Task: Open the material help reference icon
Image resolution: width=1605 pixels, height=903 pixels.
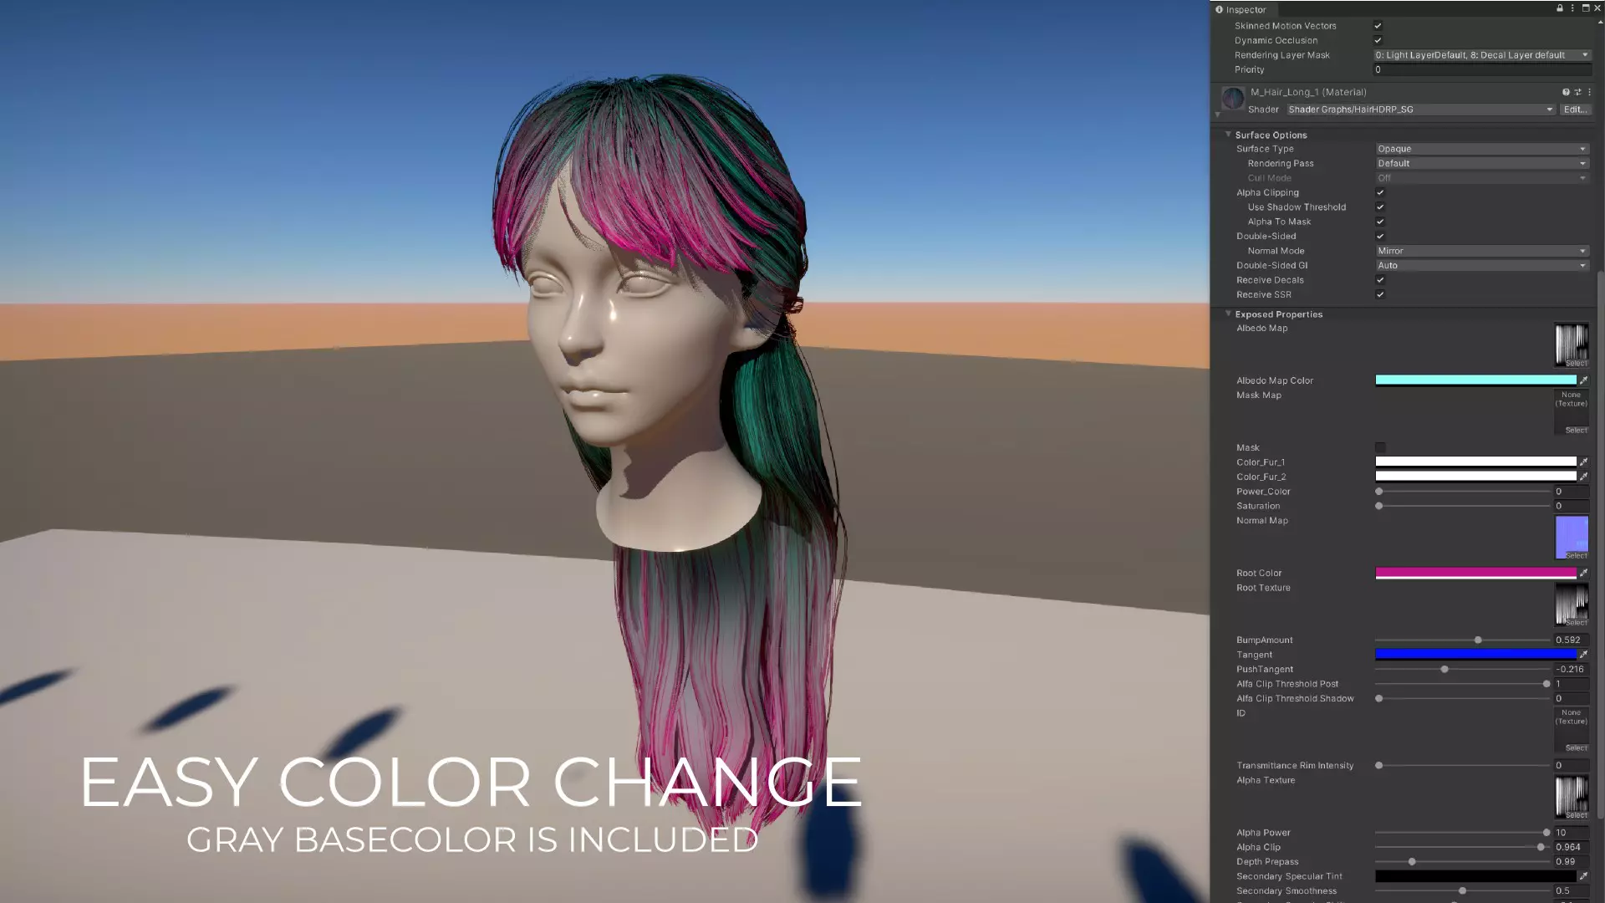Action: tap(1566, 92)
